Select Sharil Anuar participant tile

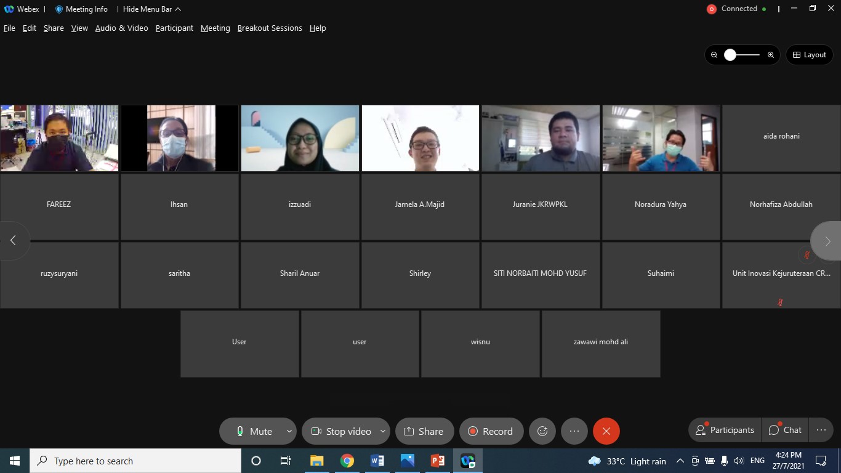point(300,275)
